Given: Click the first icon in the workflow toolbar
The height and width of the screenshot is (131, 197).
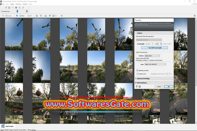Looking at the screenshot, I should (x=3, y=16).
